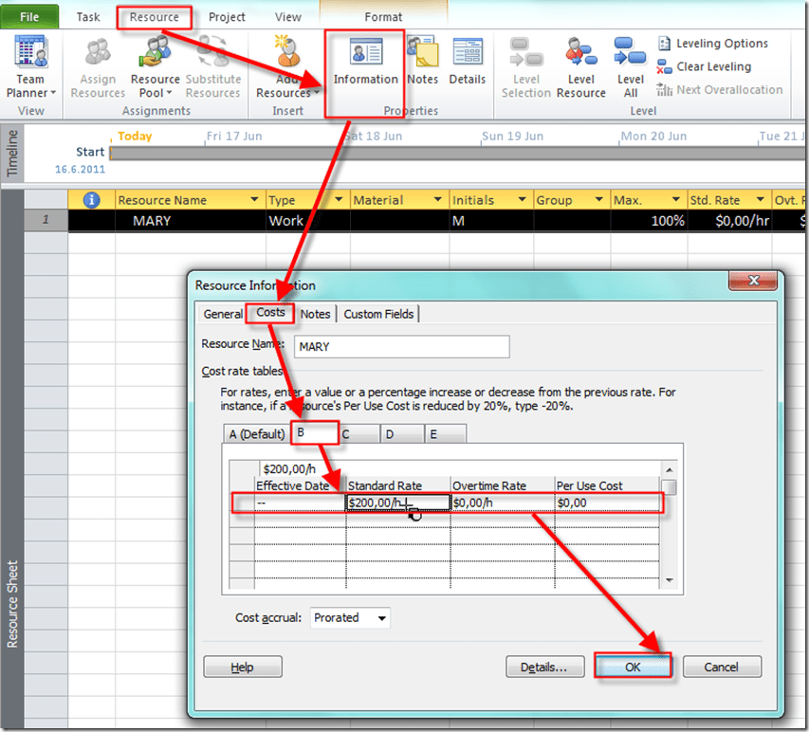This screenshot has height=732, width=809.
Task: Click the Resource Name text field
Action: (x=401, y=347)
